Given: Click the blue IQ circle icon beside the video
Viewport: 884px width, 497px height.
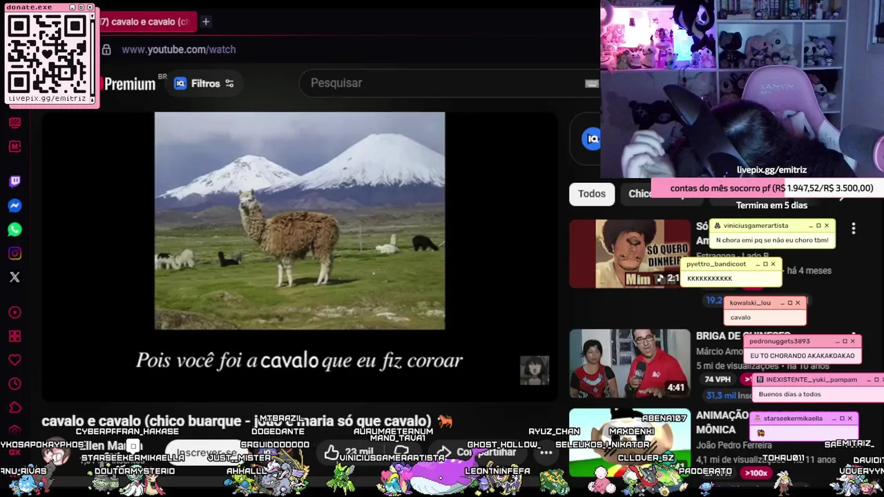Looking at the screenshot, I should [x=592, y=139].
